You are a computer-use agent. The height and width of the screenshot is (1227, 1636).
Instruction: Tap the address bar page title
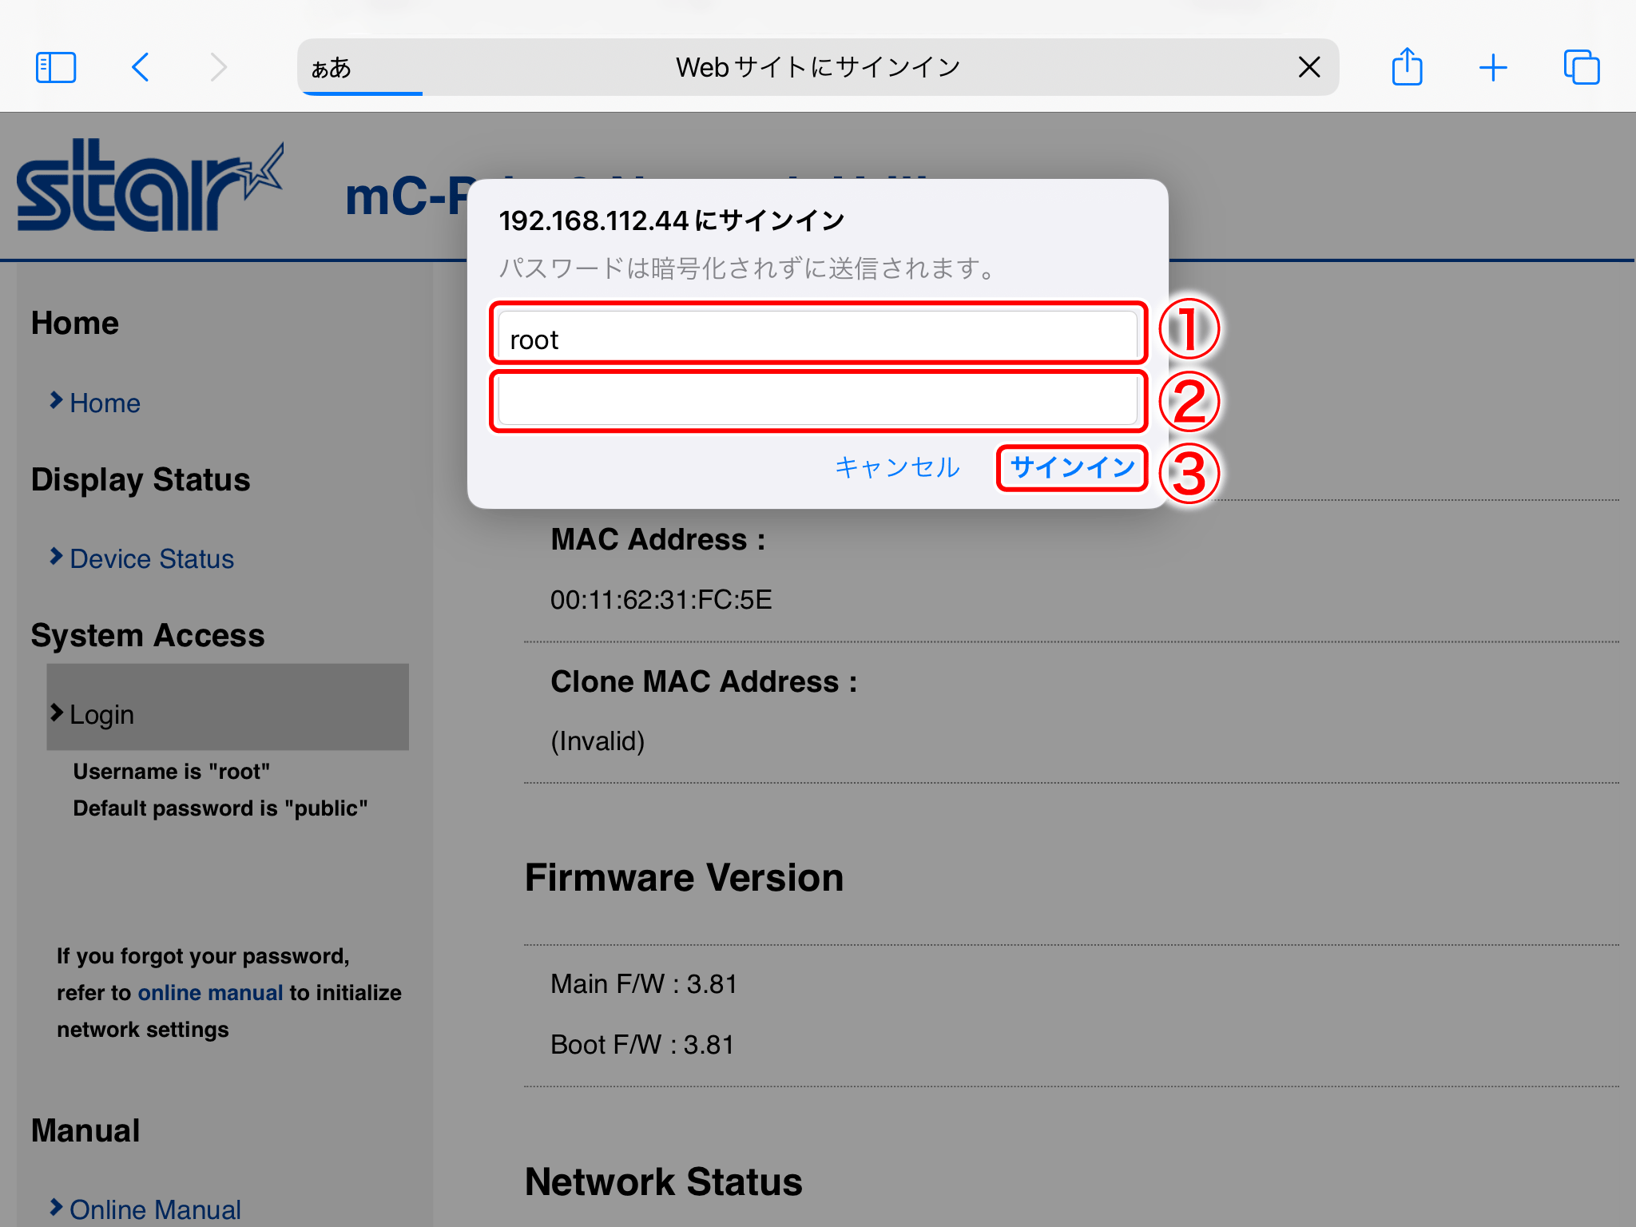click(816, 67)
